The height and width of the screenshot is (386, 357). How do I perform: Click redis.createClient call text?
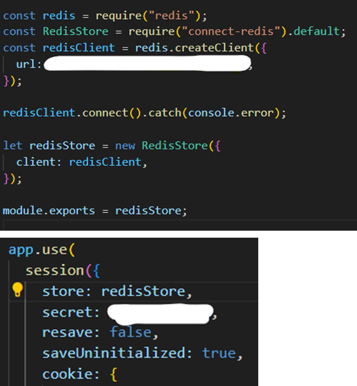[195, 47]
